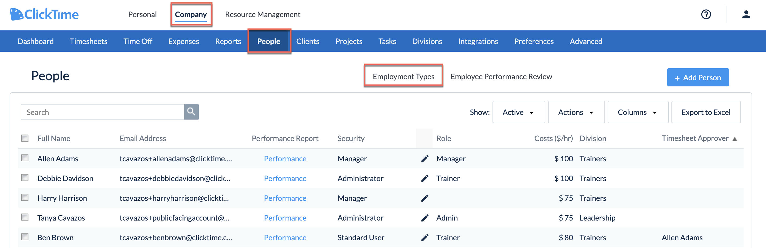Switch to the Personal tab
Screen dimensions: 766x248
point(142,14)
